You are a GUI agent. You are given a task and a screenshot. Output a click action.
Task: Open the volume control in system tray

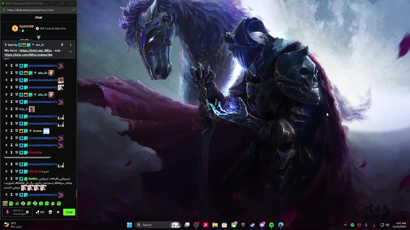(x=387, y=225)
